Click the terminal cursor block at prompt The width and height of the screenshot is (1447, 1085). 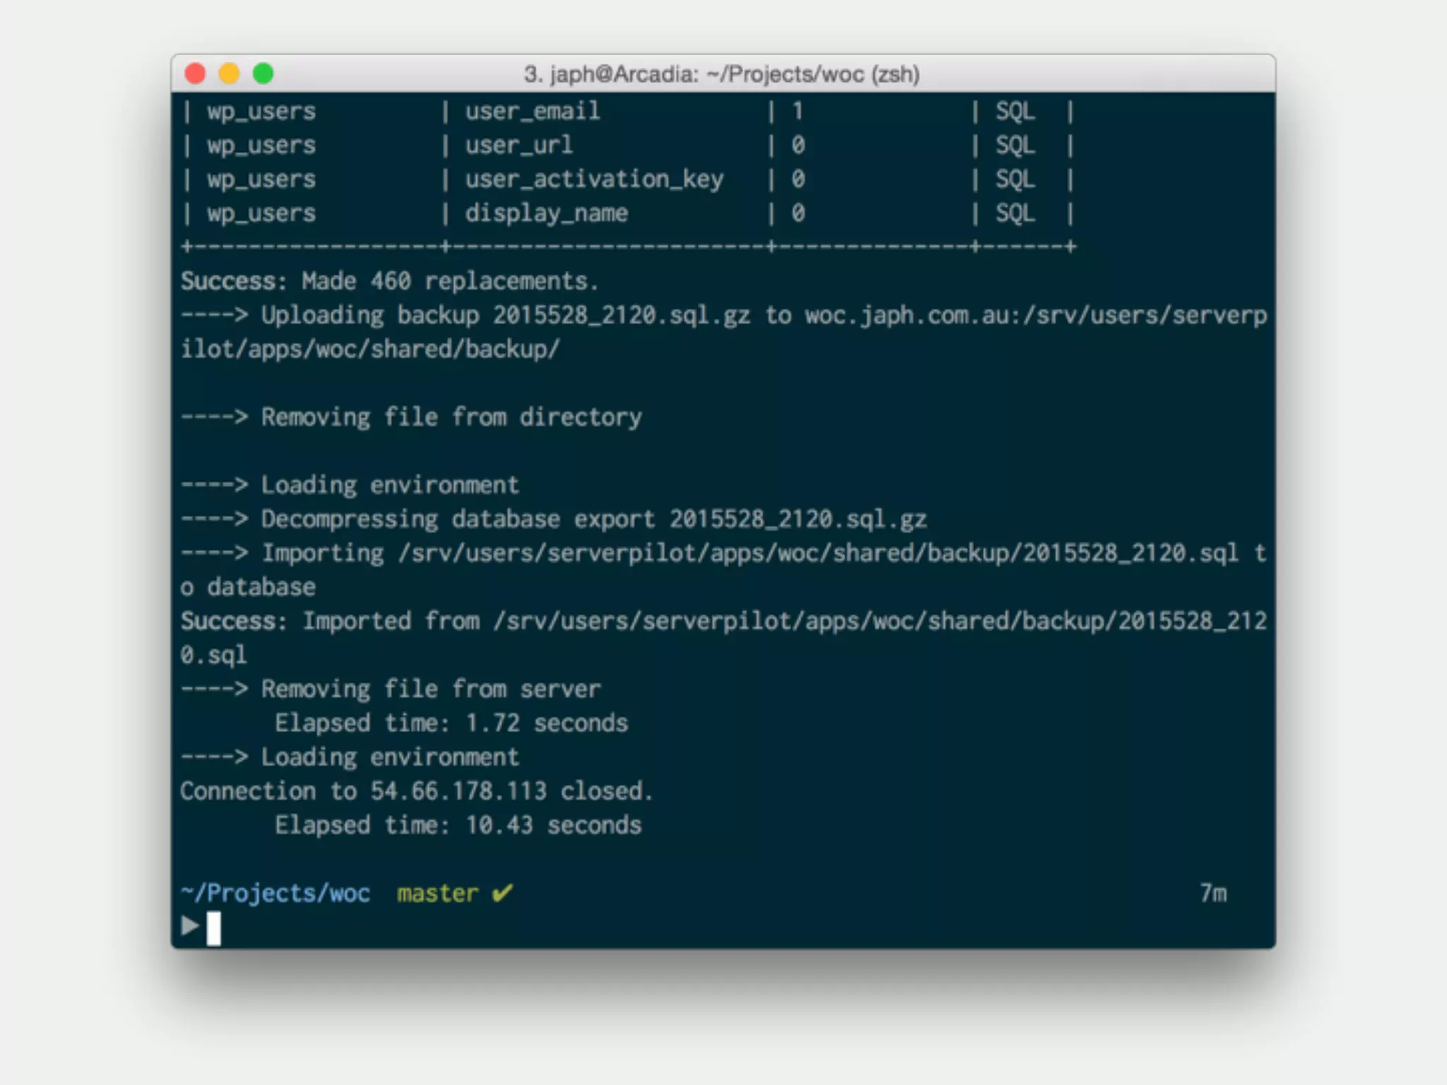tap(213, 928)
